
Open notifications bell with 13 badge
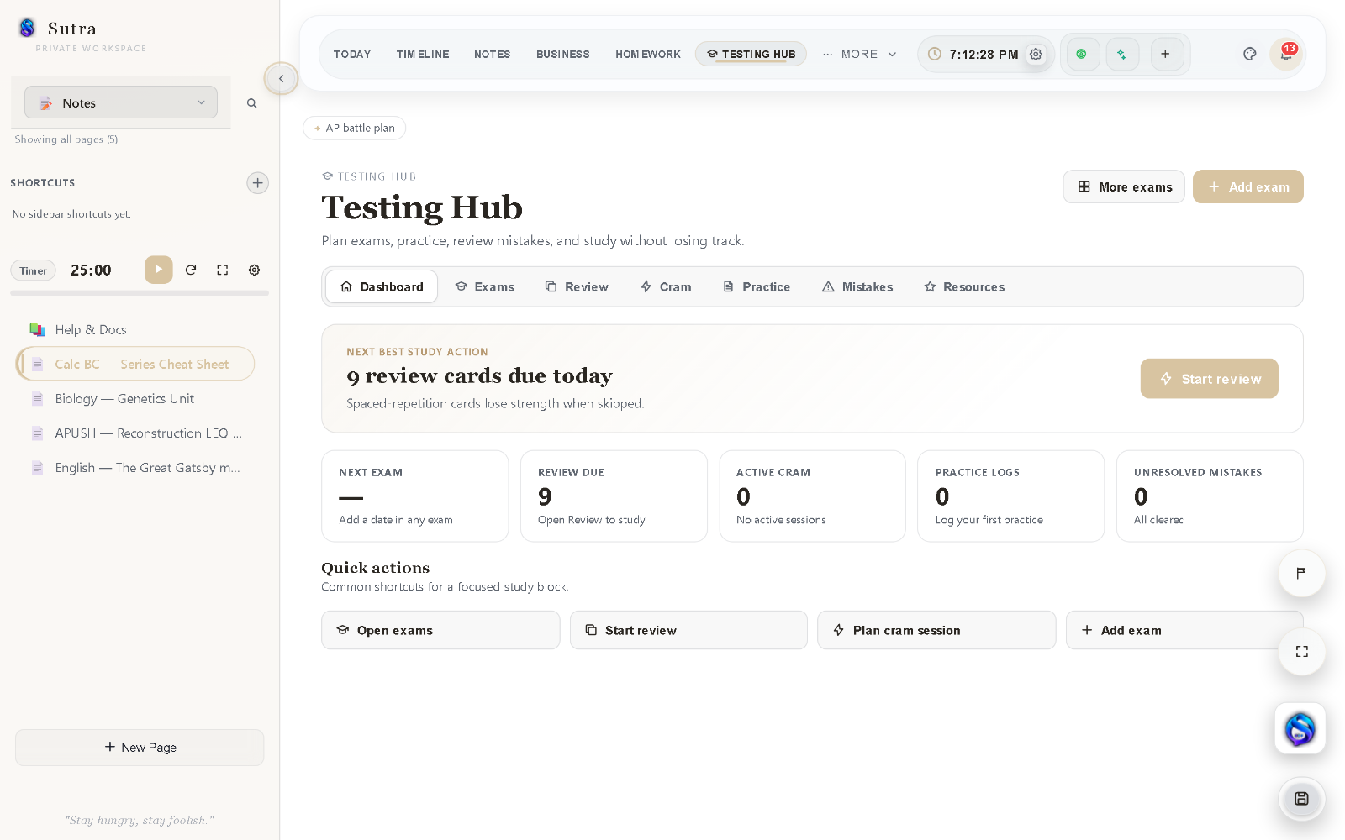pos(1285,54)
